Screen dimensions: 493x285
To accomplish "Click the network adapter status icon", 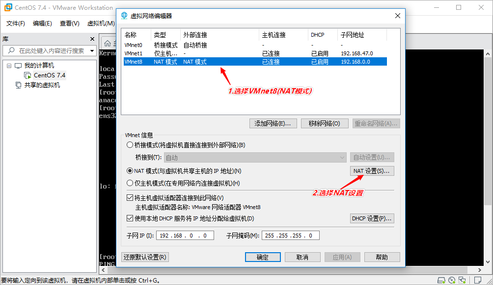I will 462,280.
